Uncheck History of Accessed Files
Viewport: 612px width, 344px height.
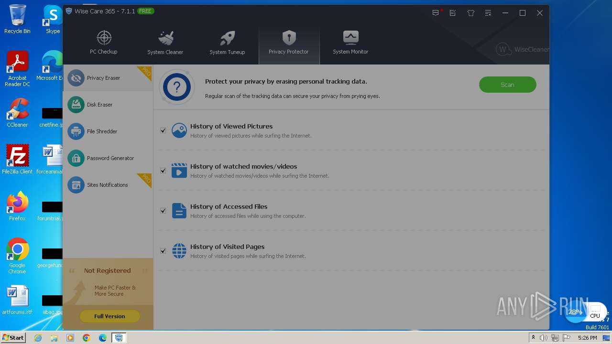click(x=163, y=211)
